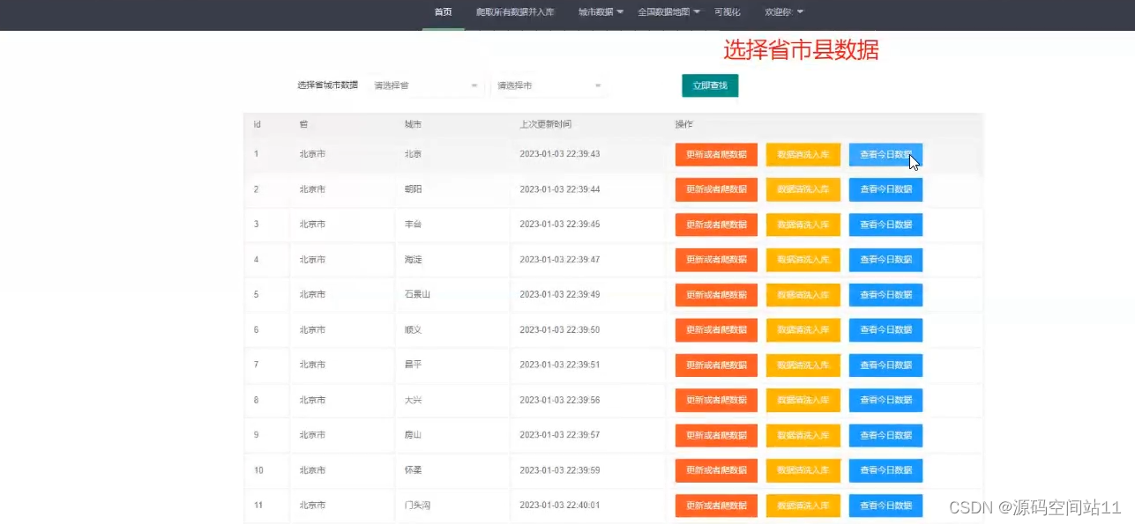Select the 可视化 (Visualization) menu item
This screenshot has width=1135, height=524.
click(727, 11)
